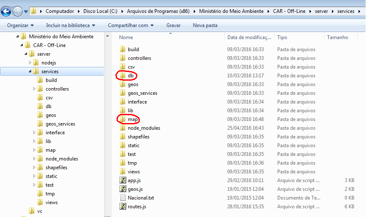Open the Organizar menu
Image resolution: width=366 pixels, height=217 pixels.
pyautogui.click(x=20, y=25)
